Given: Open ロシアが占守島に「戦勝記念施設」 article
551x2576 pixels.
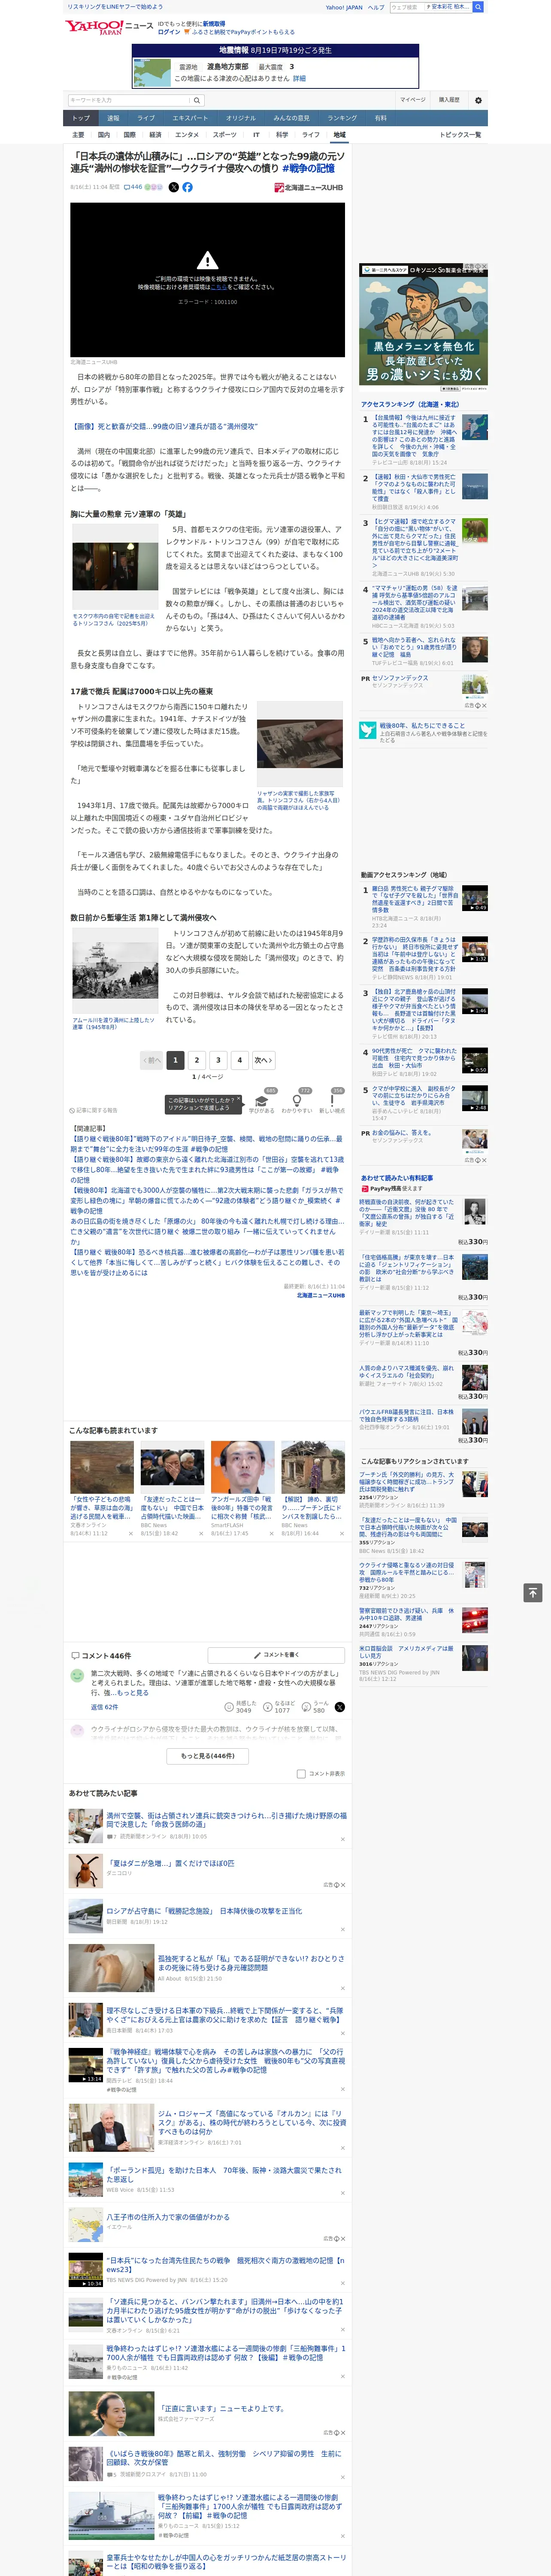Looking at the screenshot, I should pos(204,1910).
